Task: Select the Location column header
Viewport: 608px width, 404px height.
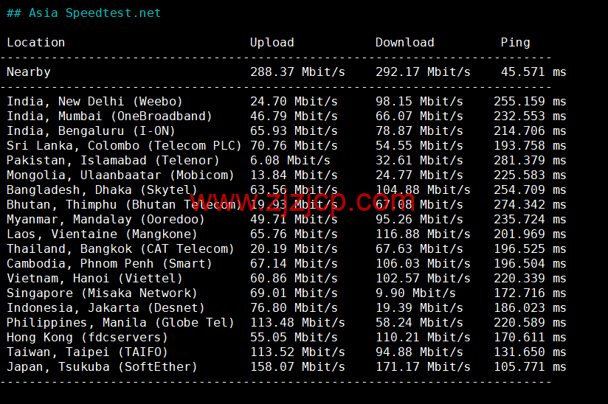Action: point(35,43)
